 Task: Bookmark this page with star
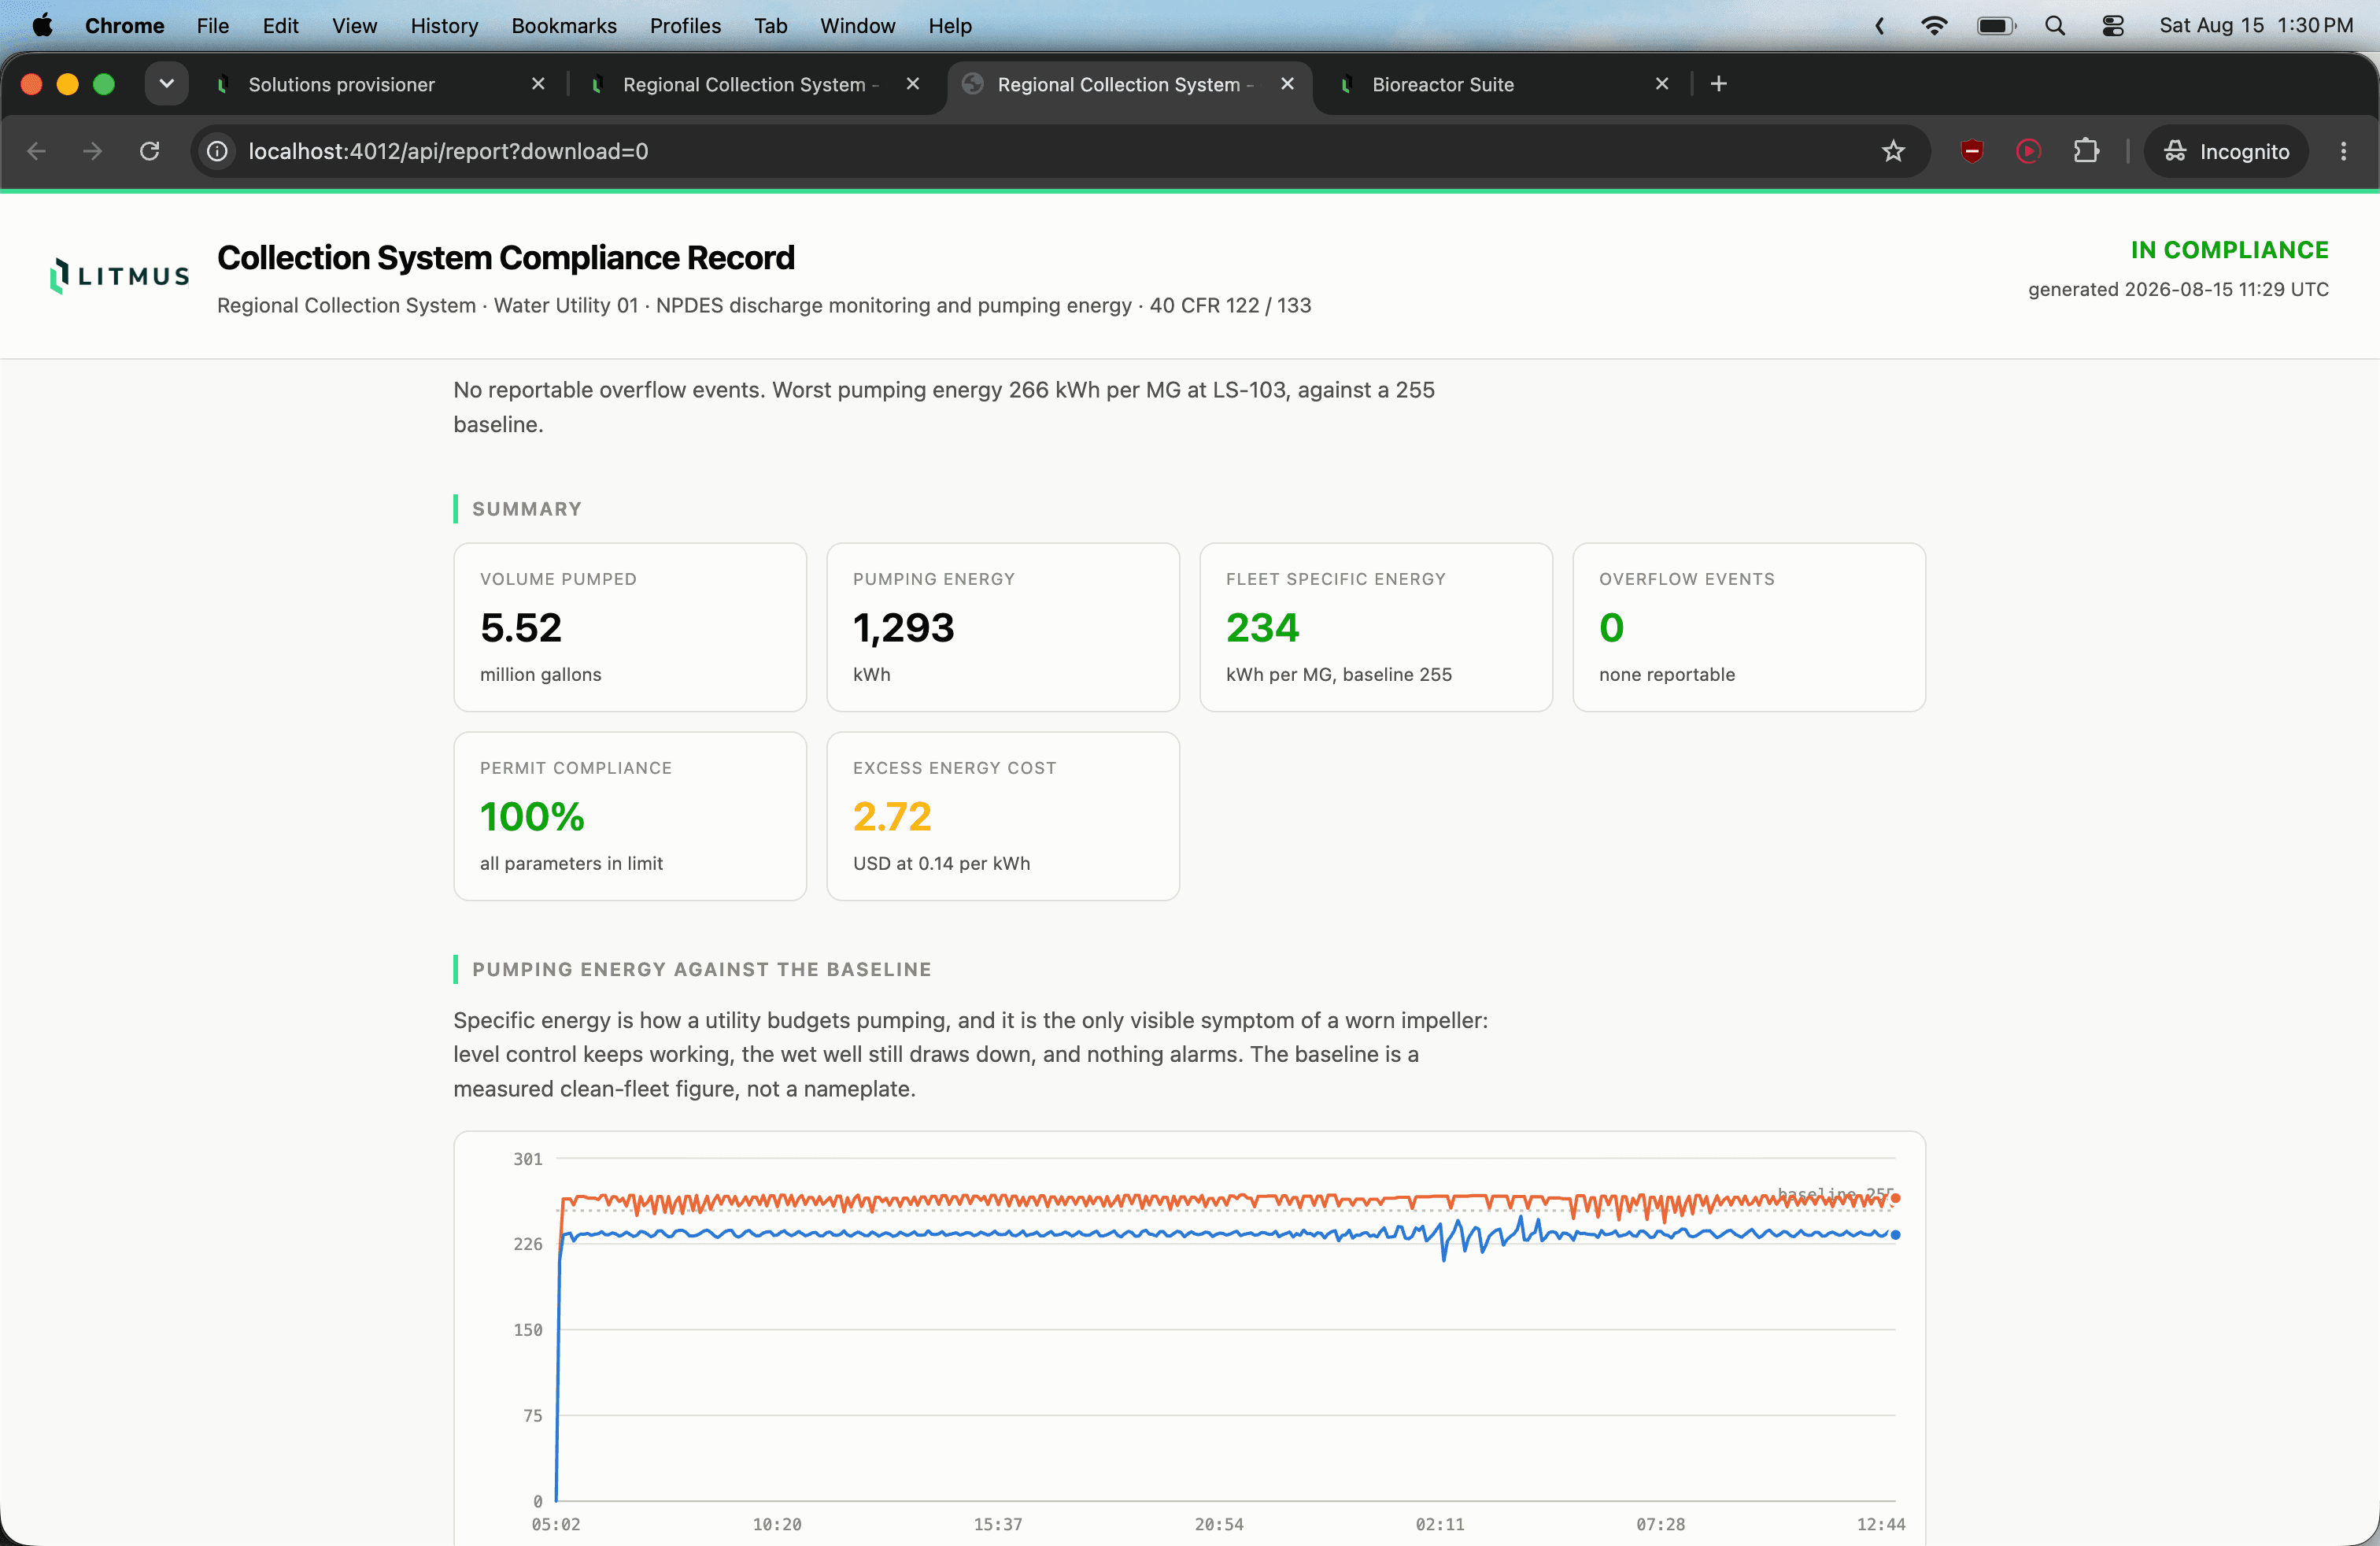point(1892,151)
